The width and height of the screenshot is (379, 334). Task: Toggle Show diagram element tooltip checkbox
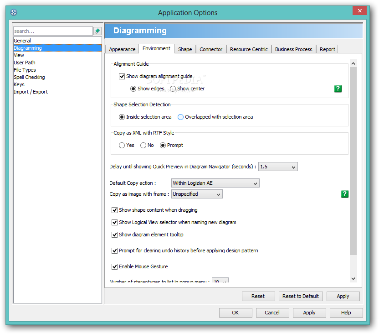(x=114, y=235)
